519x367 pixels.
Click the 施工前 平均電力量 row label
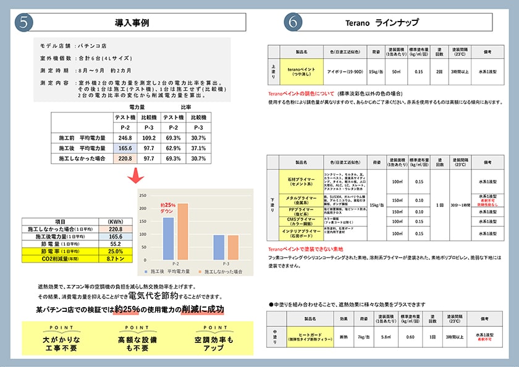tap(82, 138)
